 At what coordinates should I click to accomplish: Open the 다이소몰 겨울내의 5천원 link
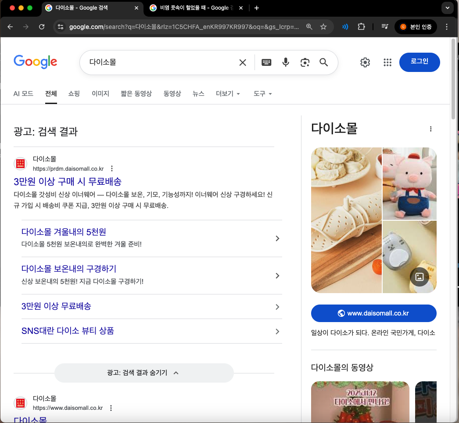point(64,232)
